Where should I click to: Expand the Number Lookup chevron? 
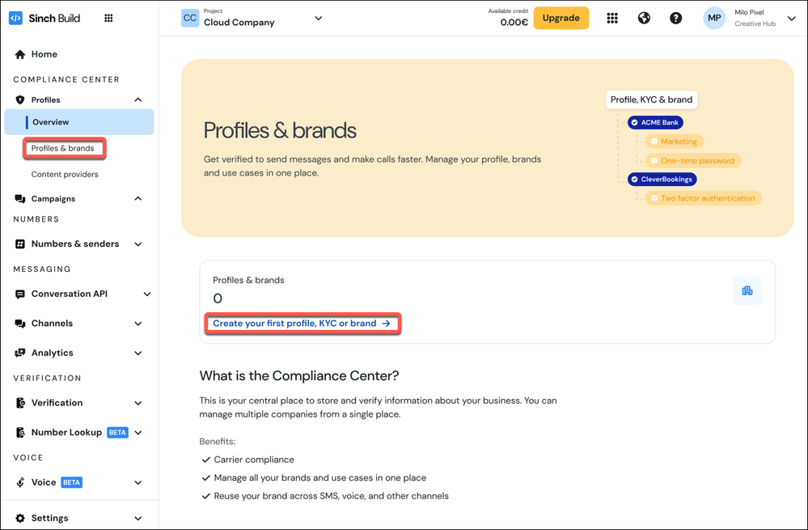pyautogui.click(x=138, y=432)
